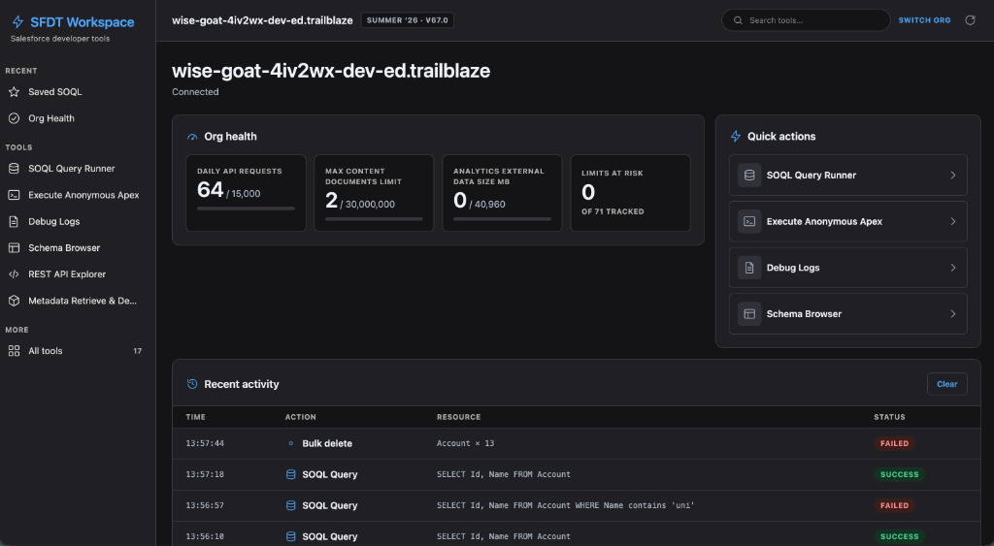Click the Analytics External Data Size progress bar
The height and width of the screenshot is (546, 994).
click(x=502, y=219)
